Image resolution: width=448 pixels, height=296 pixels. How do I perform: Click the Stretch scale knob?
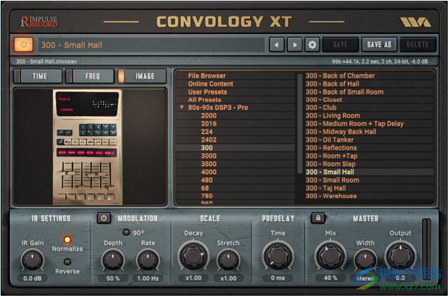pyautogui.click(x=228, y=260)
